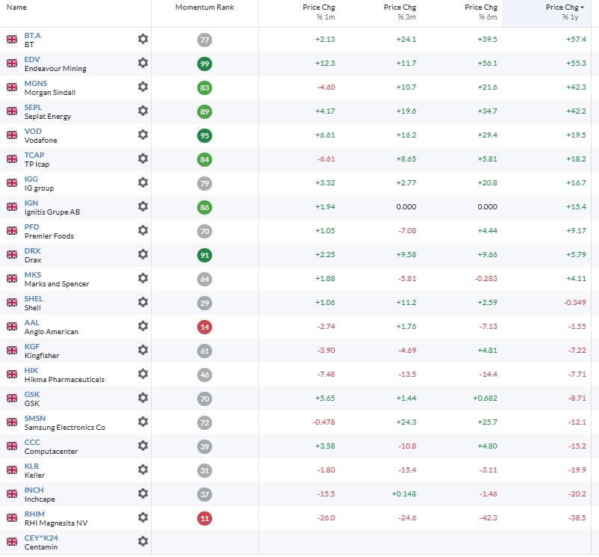This screenshot has width=599, height=557.
Task: Open EDV ticker link
Action: click(32, 60)
